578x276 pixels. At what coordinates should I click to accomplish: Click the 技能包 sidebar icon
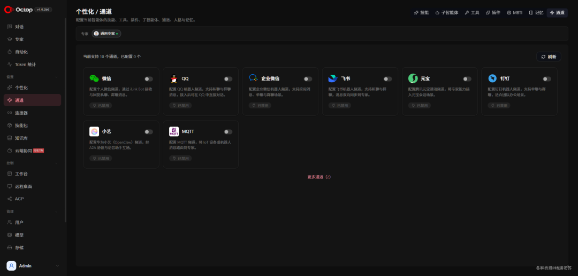pyautogui.click(x=10, y=125)
